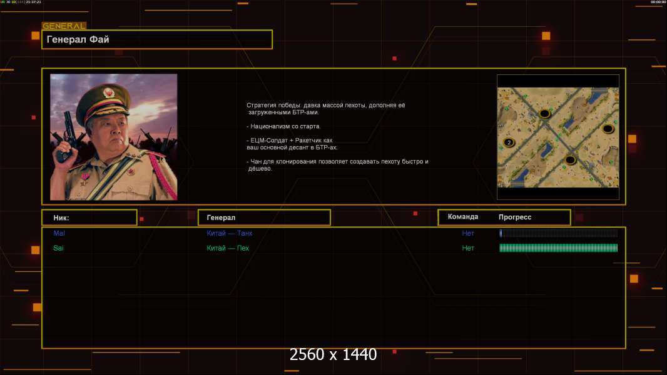667x375 pixels.
Task: Click the 'ЕЦМ-Солдат + Ракетчик' tip
Action: point(292,144)
